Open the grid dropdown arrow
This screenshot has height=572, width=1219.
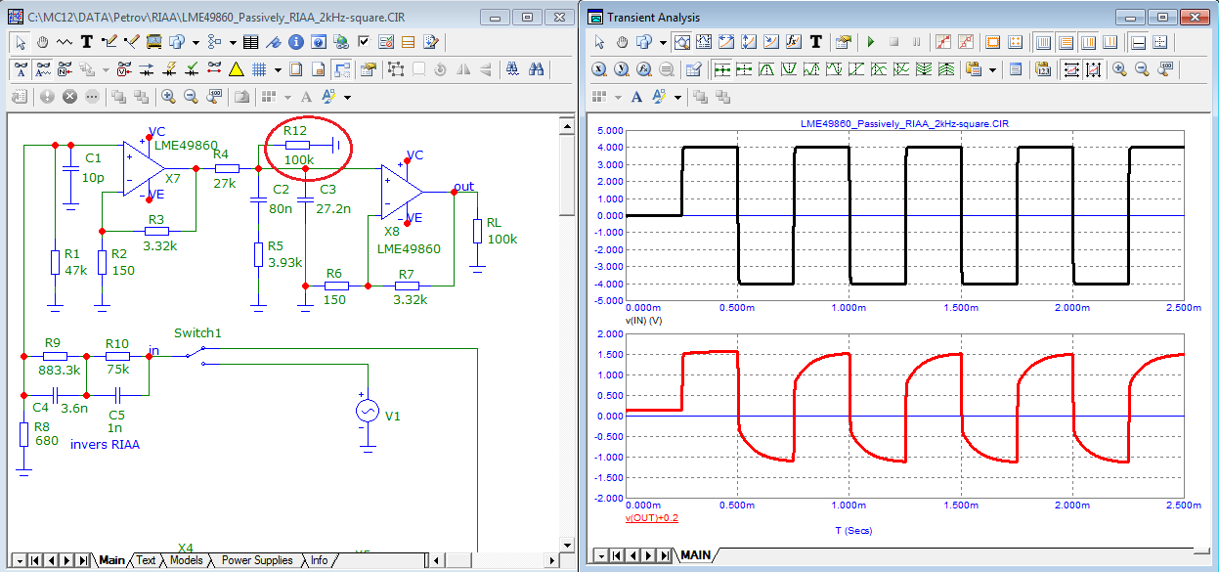pyautogui.click(x=278, y=69)
